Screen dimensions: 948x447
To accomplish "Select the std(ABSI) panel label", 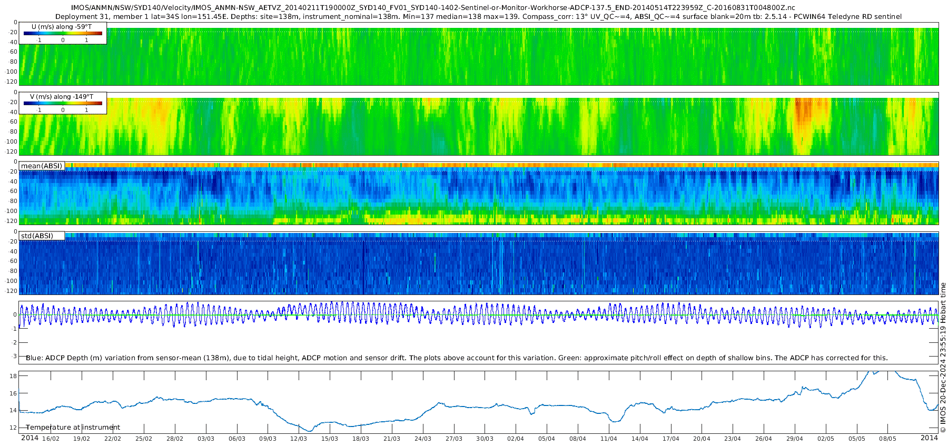I will click(x=42, y=236).
